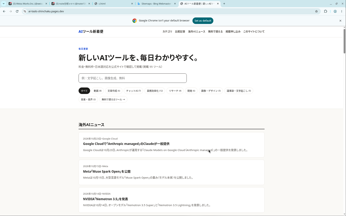Focus the tool search input field
The image size is (346, 216).
[132, 78]
